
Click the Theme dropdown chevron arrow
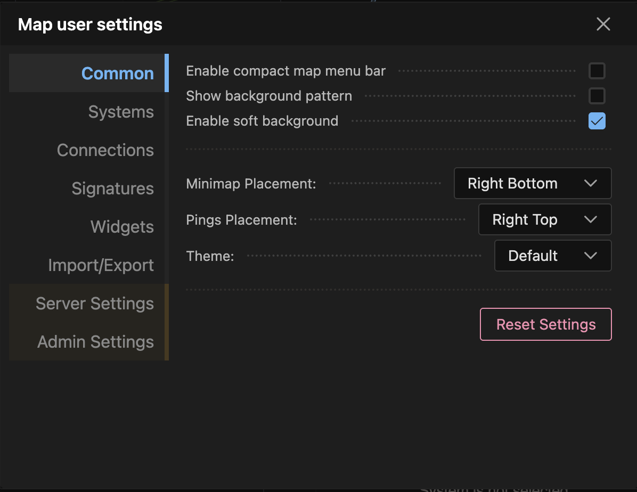coord(590,256)
